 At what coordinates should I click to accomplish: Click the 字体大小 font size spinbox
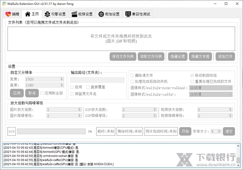pyautogui.click(x=216, y=132)
